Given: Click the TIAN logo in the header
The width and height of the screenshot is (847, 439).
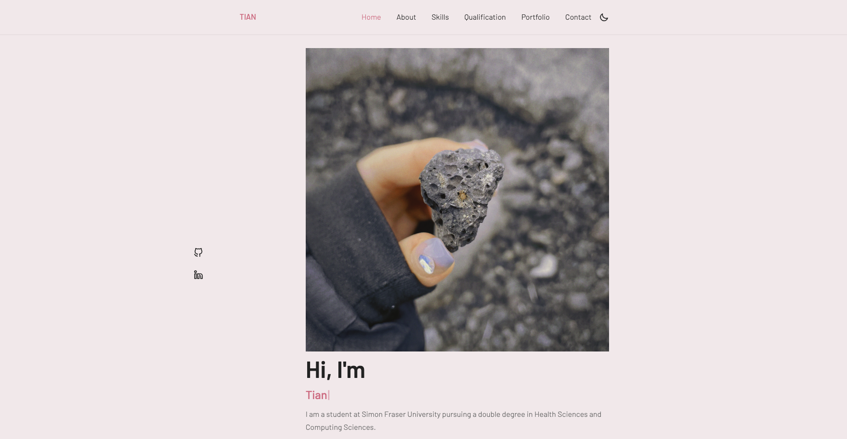Looking at the screenshot, I should point(248,17).
